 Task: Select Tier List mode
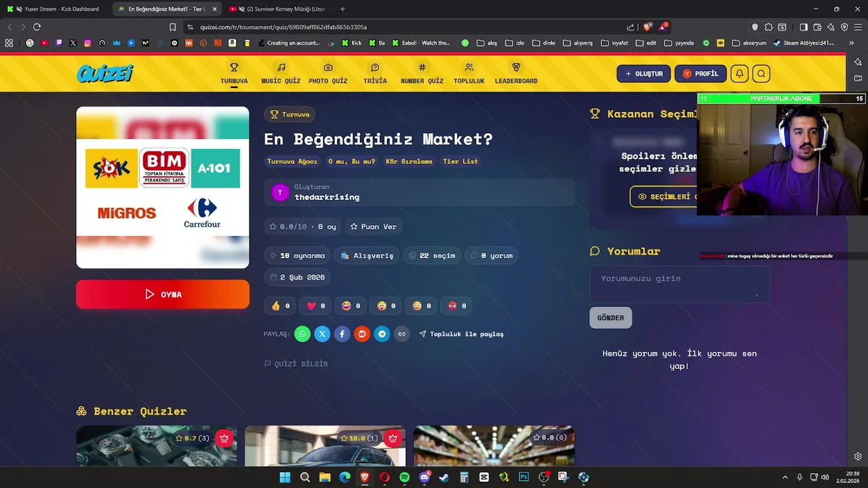[460, 161]
